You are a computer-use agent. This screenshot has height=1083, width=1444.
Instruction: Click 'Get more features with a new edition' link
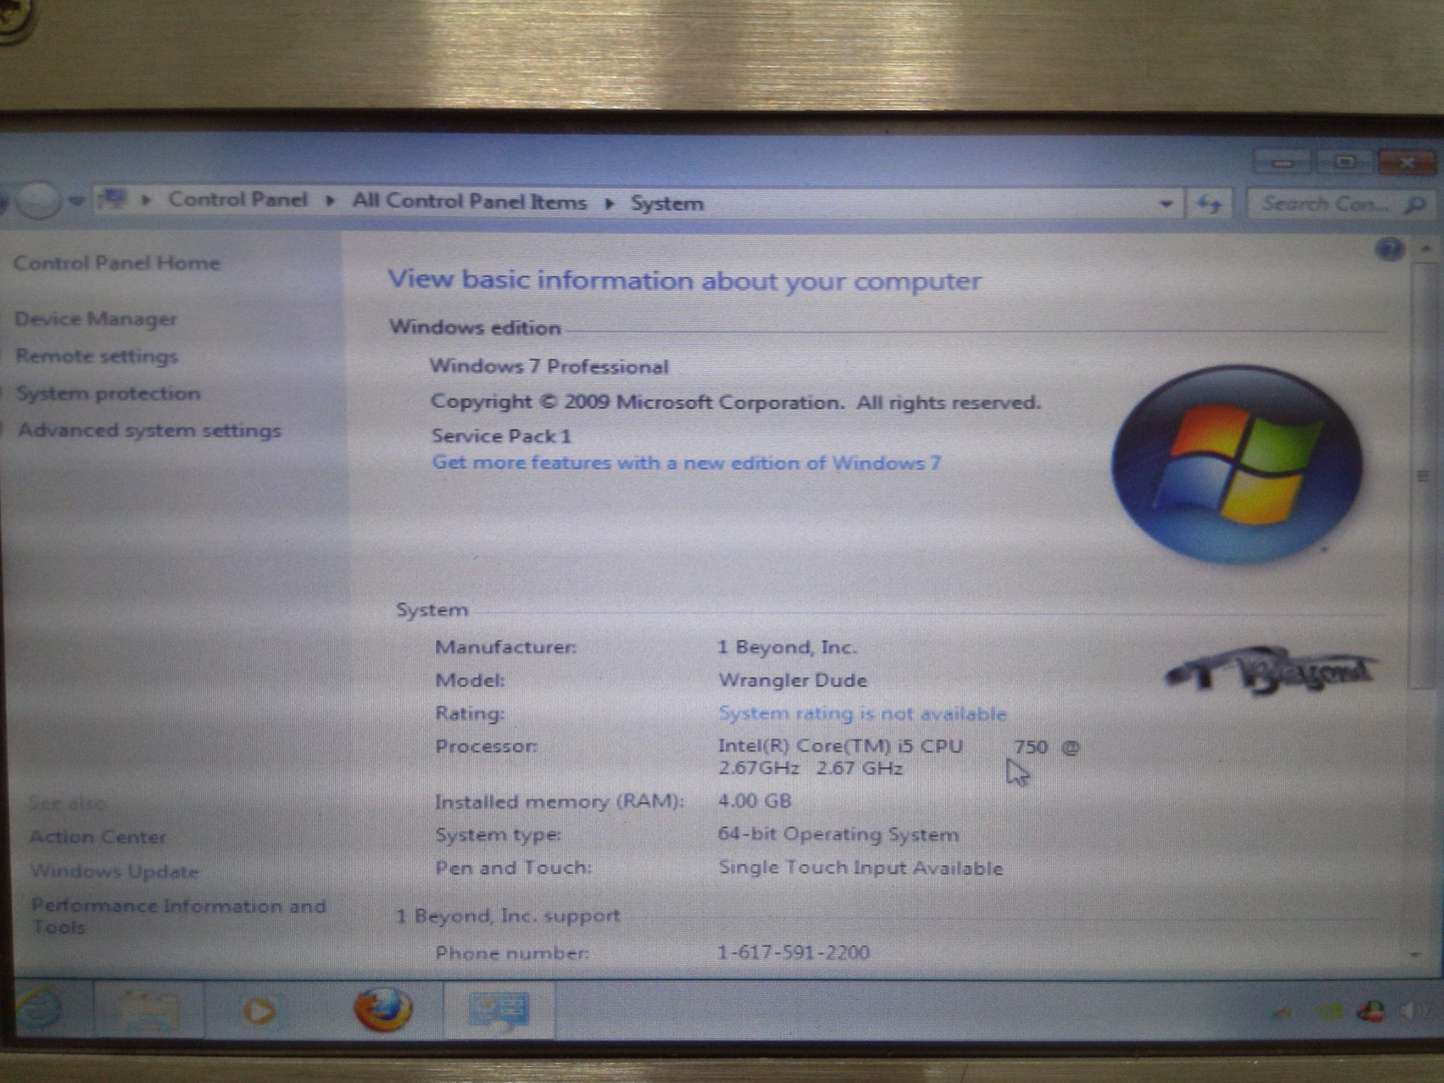click(686, 464)
